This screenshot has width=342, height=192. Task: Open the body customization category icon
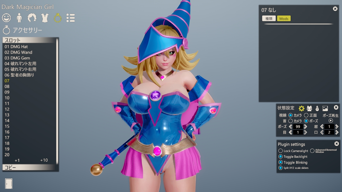point(19,18)
